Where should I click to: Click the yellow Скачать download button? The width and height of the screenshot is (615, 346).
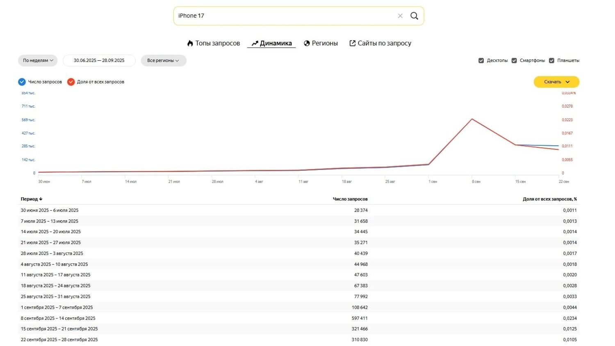[556, 82]
